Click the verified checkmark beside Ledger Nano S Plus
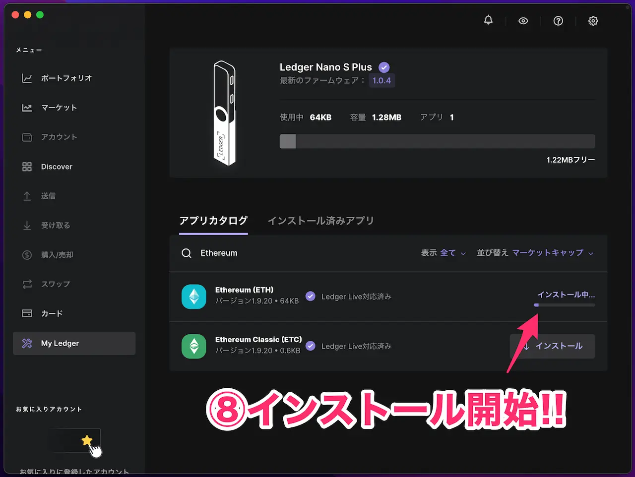Image resolution: width=635 pixels, height=477 pixels. (384, 67)
